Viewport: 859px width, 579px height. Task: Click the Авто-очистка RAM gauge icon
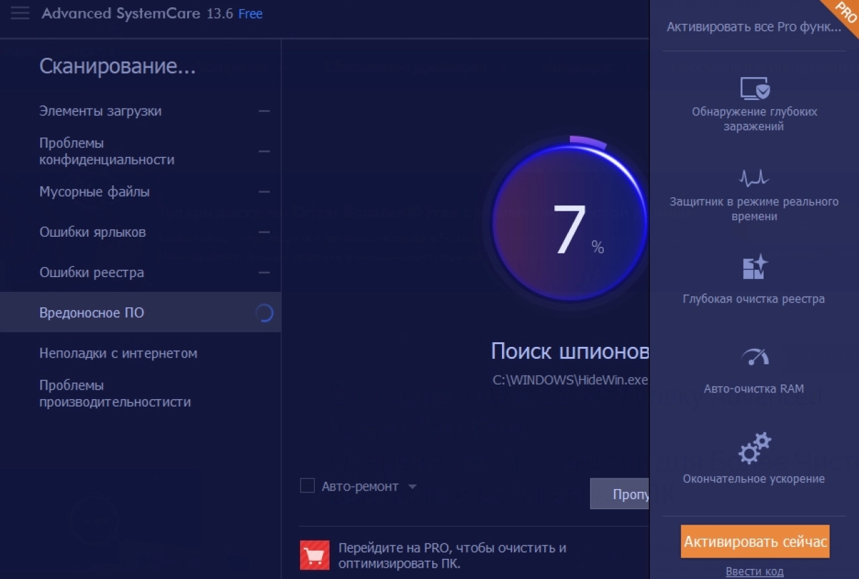[x=754, y=356]
